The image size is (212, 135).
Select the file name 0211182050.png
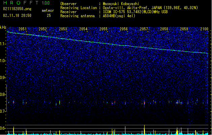17,9
